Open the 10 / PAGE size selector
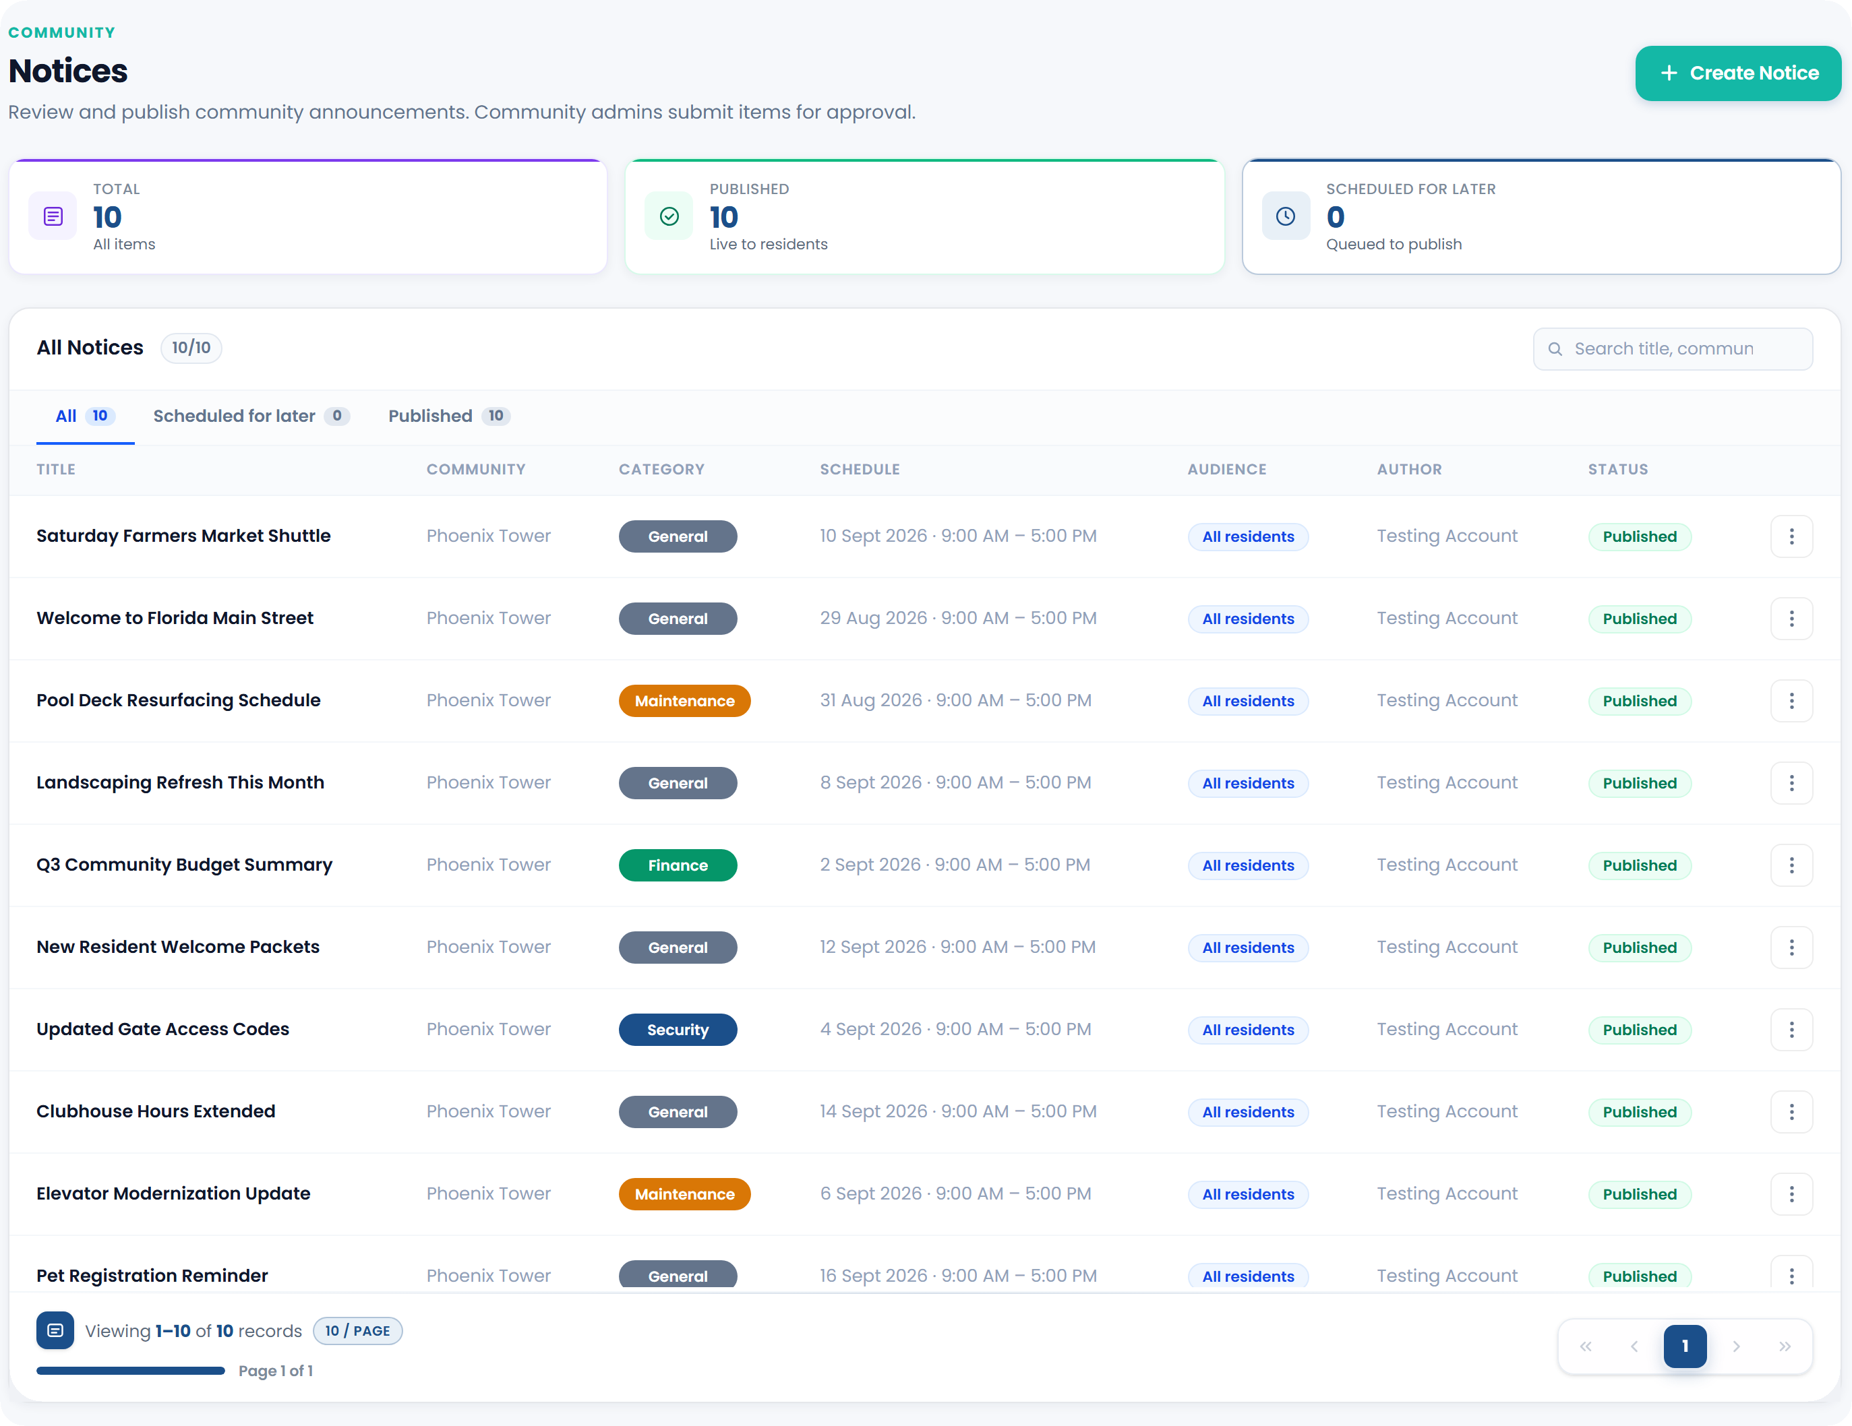The image size is (1852, 1426). [357, 1331]
